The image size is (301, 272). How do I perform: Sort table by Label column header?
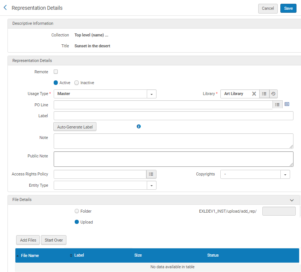pyautogui.click(x=79, y=255)
